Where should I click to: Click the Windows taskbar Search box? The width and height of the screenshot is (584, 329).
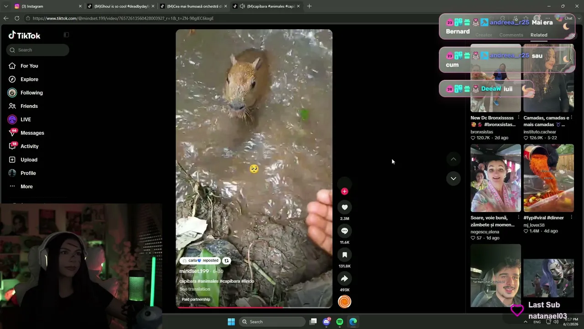272,322
